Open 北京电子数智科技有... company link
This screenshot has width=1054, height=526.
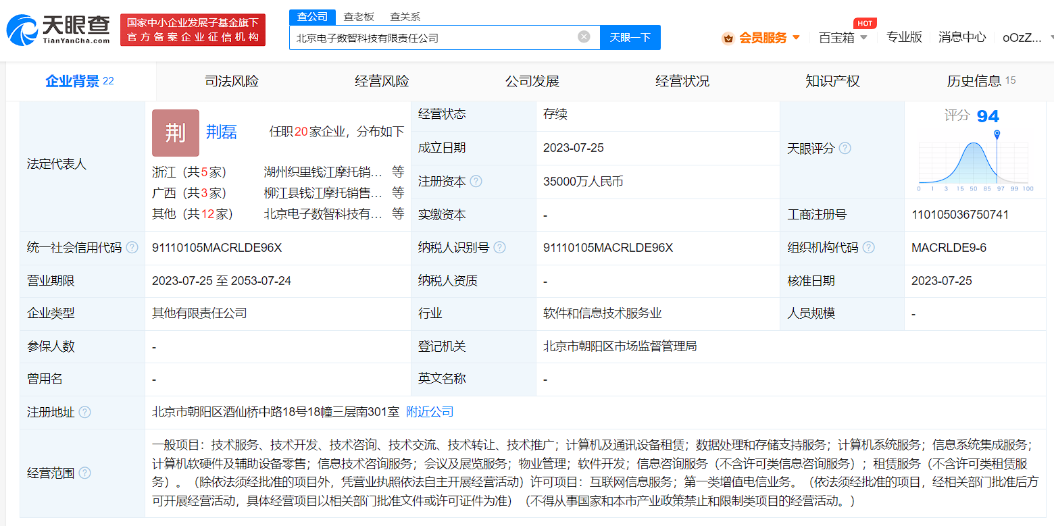pos(323,214)
